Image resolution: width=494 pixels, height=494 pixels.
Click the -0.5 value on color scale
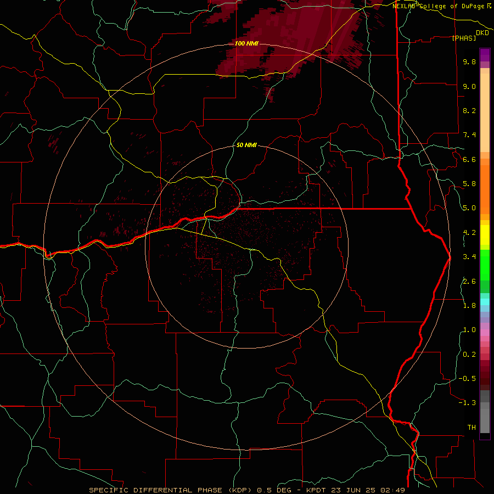tap(467, 379)
